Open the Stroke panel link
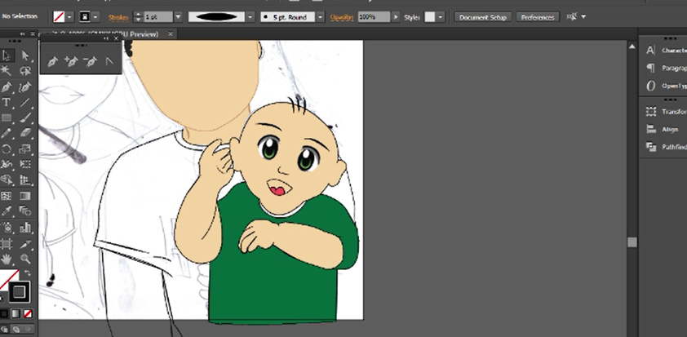This screenshot has height=337, width=687. 118,17
